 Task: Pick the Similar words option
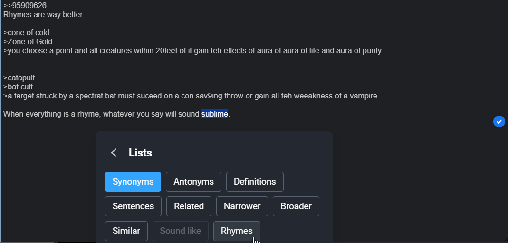(126, 231)
